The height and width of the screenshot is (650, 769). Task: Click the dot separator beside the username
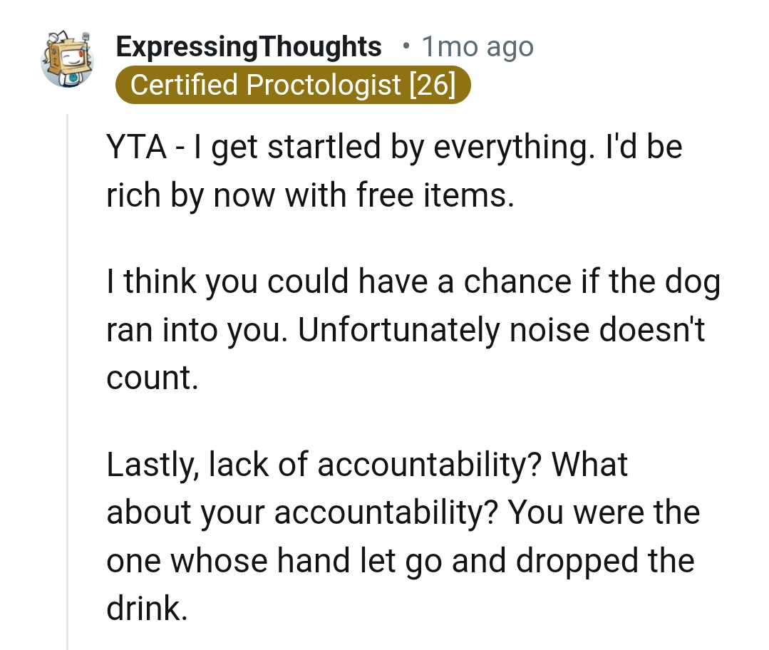pyautogui.click(x=405, y=46)
